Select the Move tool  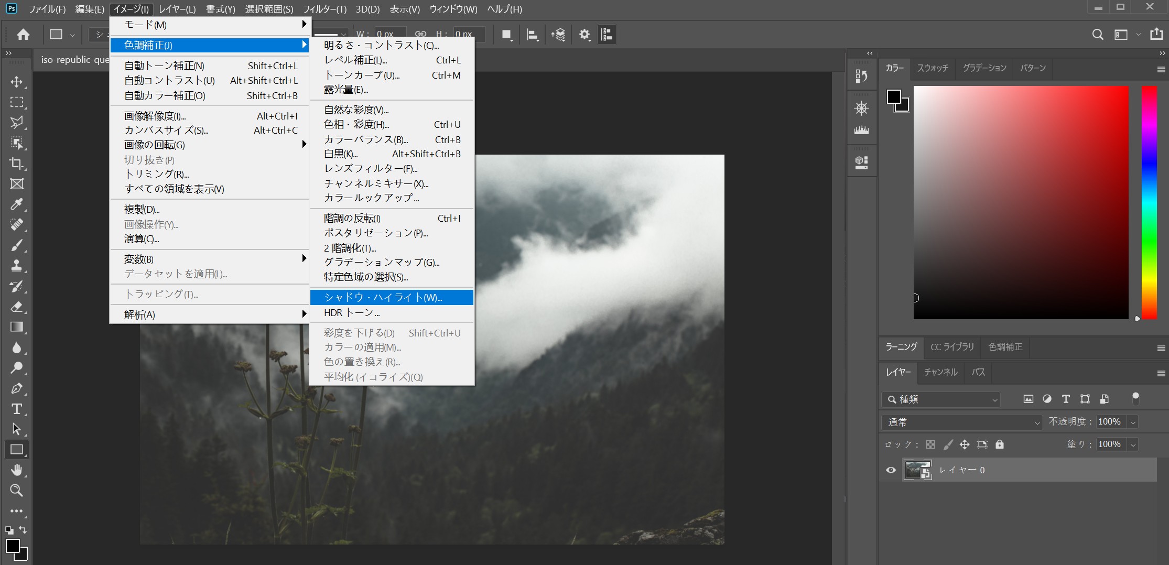[x=17, y=82]
